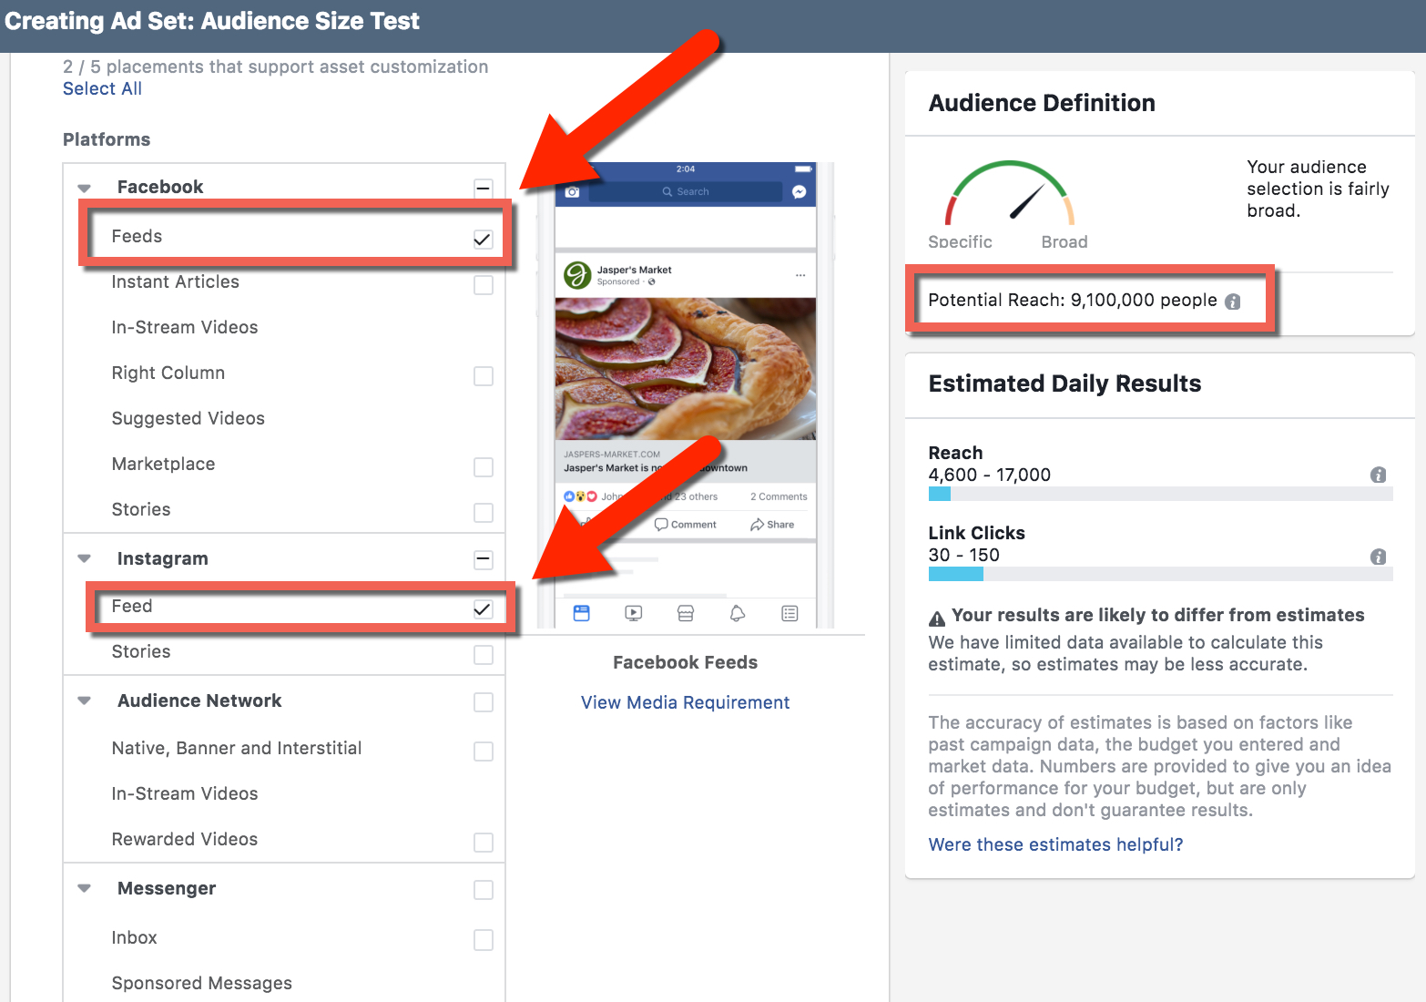The width and height of the screenshot is (1426, 1002).
Task: Enable the Right Column placement
Action: [x=484, y=376]
